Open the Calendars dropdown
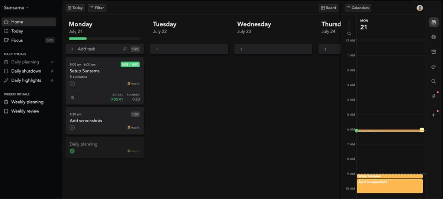 tap(358, 8)
